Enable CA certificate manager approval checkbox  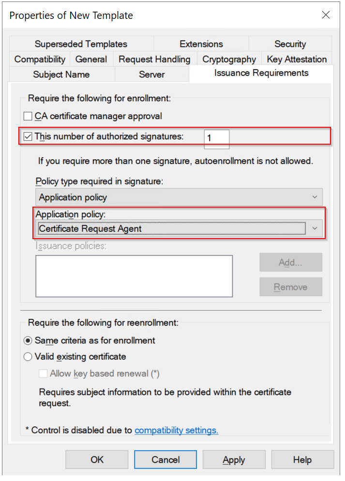click(28, 116)
